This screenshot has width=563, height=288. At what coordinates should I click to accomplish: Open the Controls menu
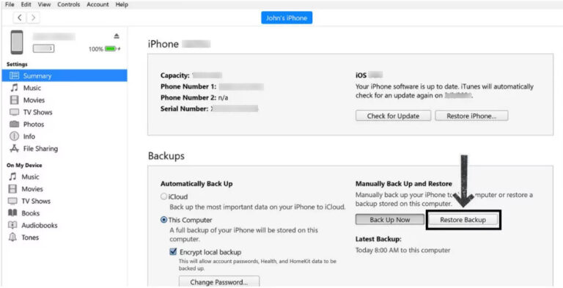[69, 4]
